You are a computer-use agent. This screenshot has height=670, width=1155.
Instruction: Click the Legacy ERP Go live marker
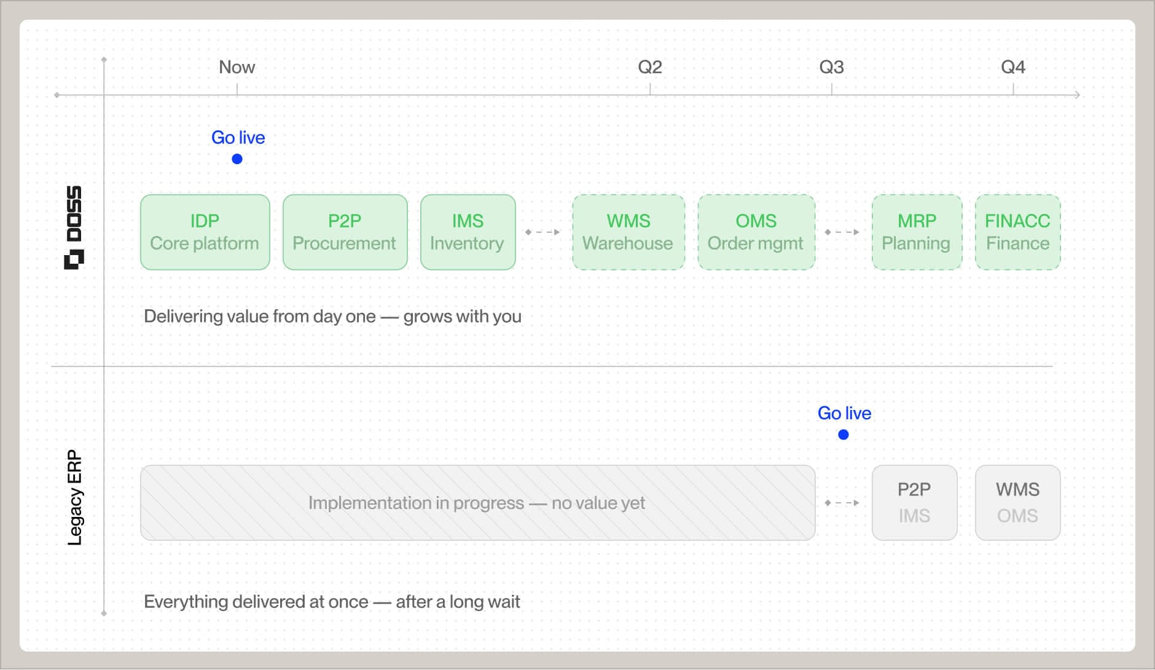pyautogui.click(x=844, y=435)
